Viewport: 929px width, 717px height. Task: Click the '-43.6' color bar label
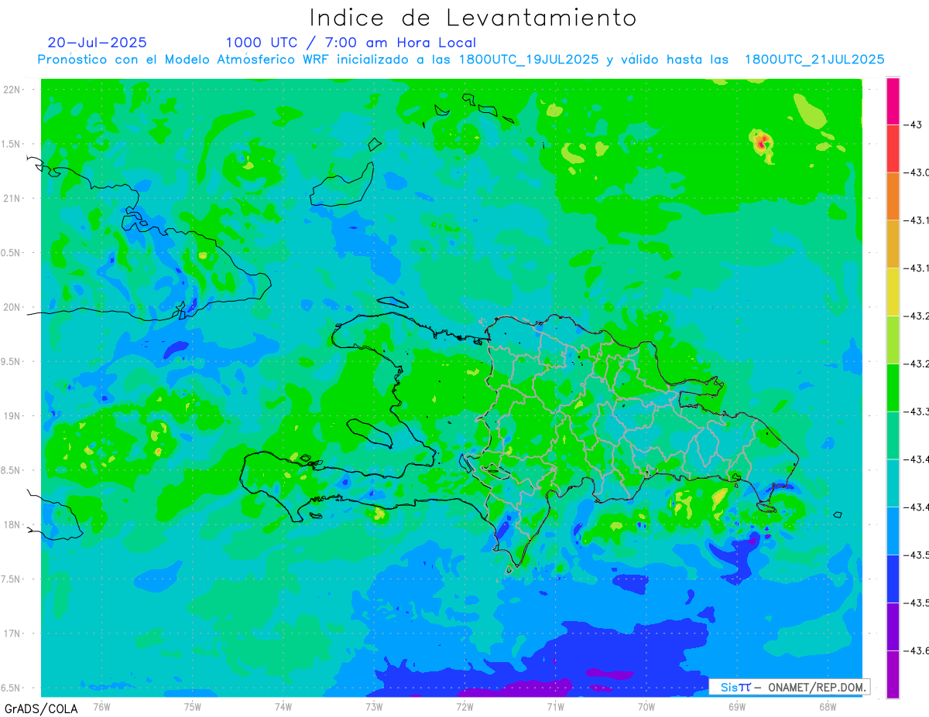[x=917, y=650]
